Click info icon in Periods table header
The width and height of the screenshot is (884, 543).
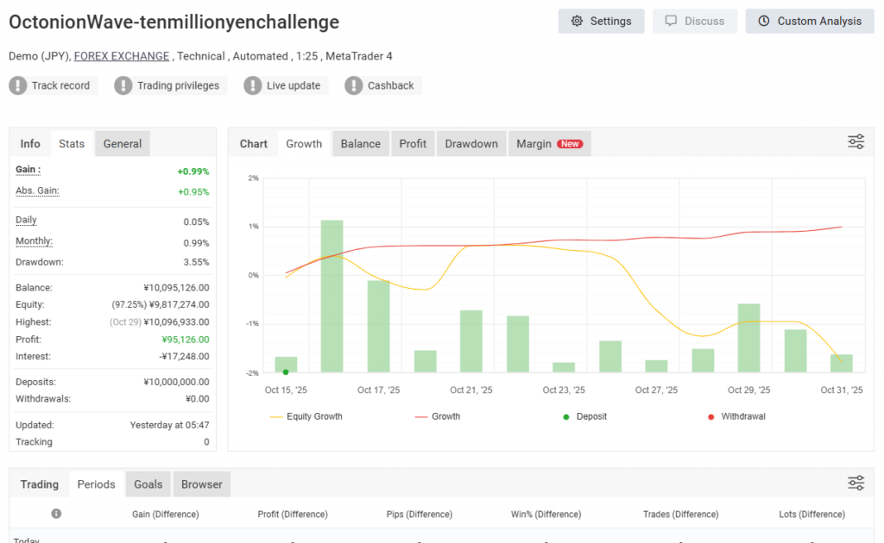(56, 514)
